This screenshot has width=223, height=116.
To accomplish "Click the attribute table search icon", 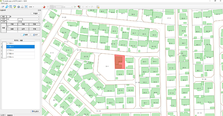I will [11, 7].
